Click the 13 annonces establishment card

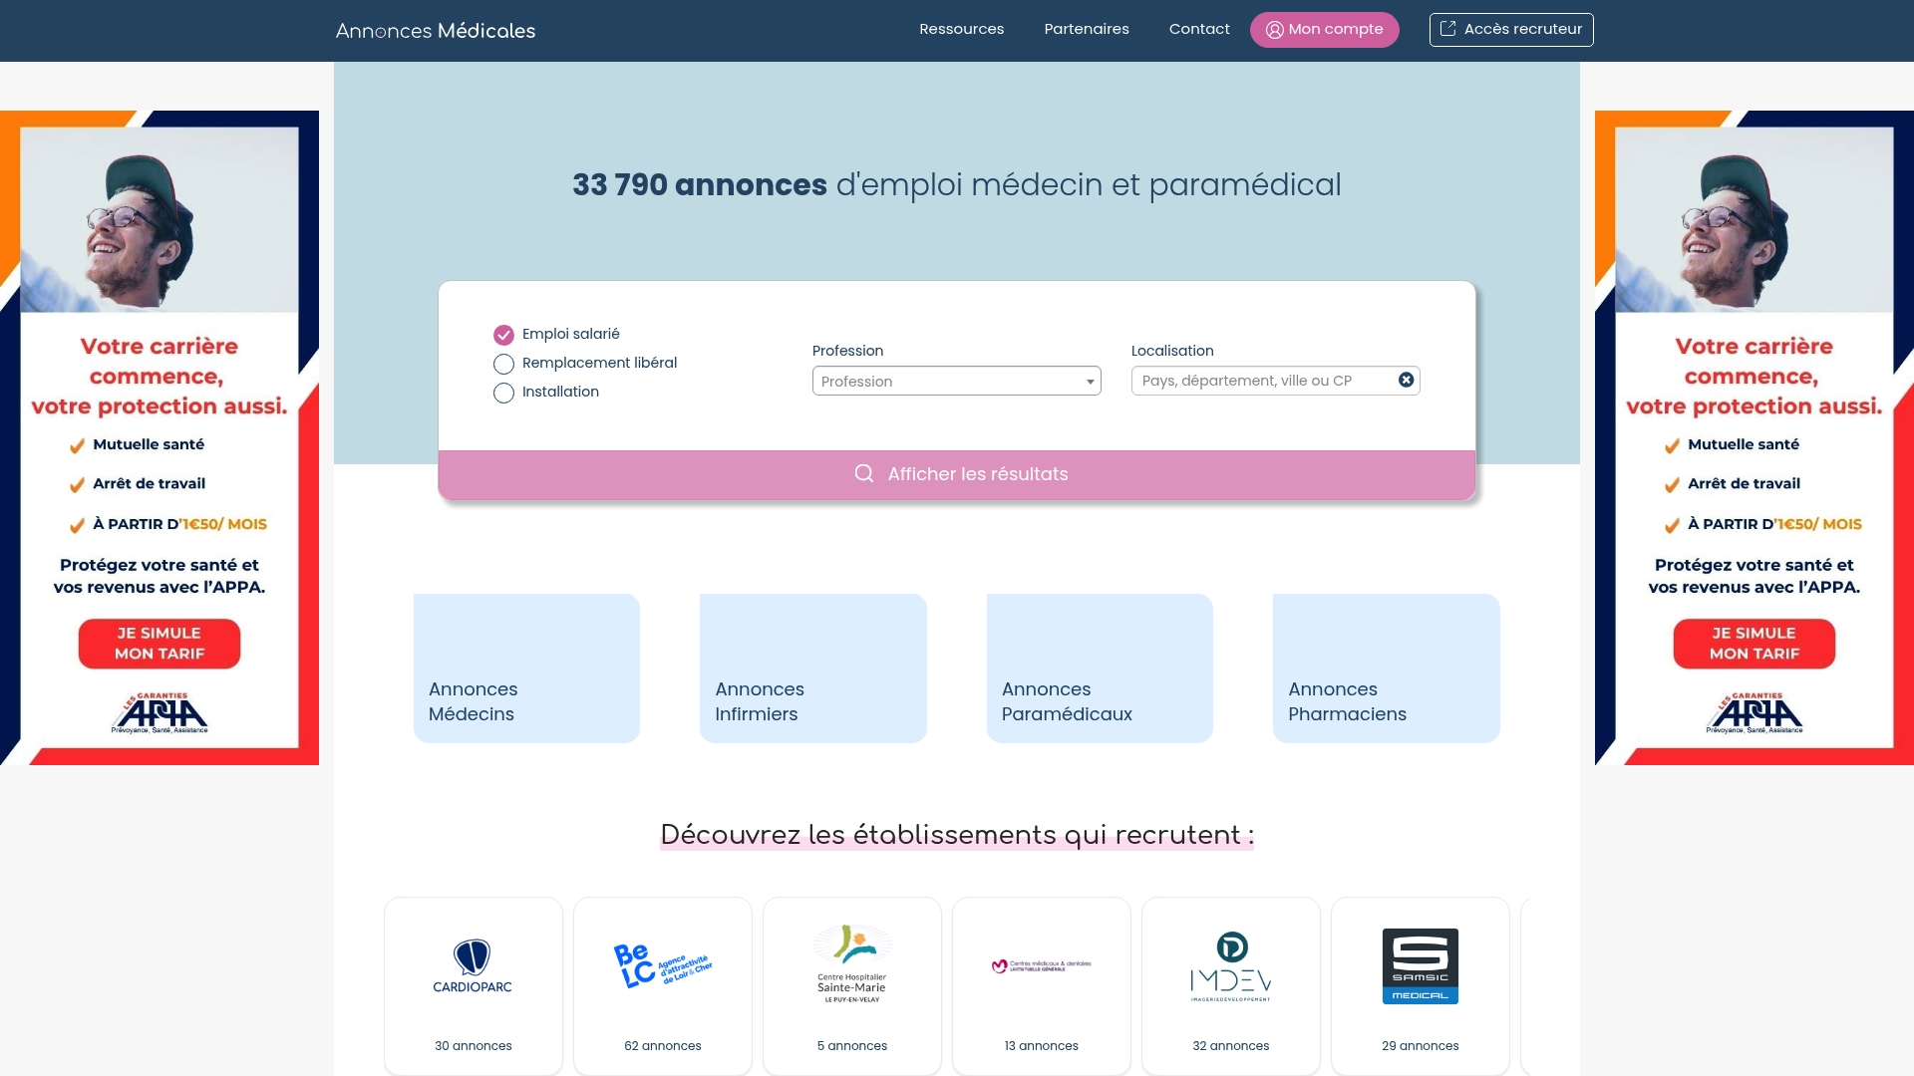1042,986
